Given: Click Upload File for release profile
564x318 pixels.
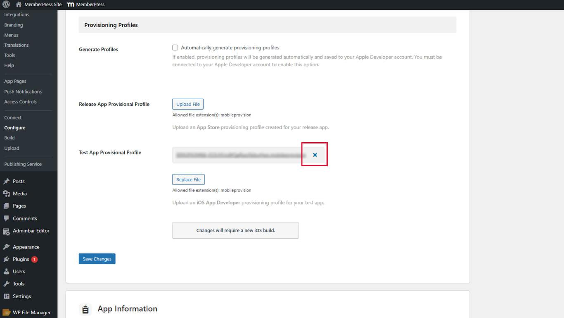Looking at the screenshot, I should click(188, 104).
